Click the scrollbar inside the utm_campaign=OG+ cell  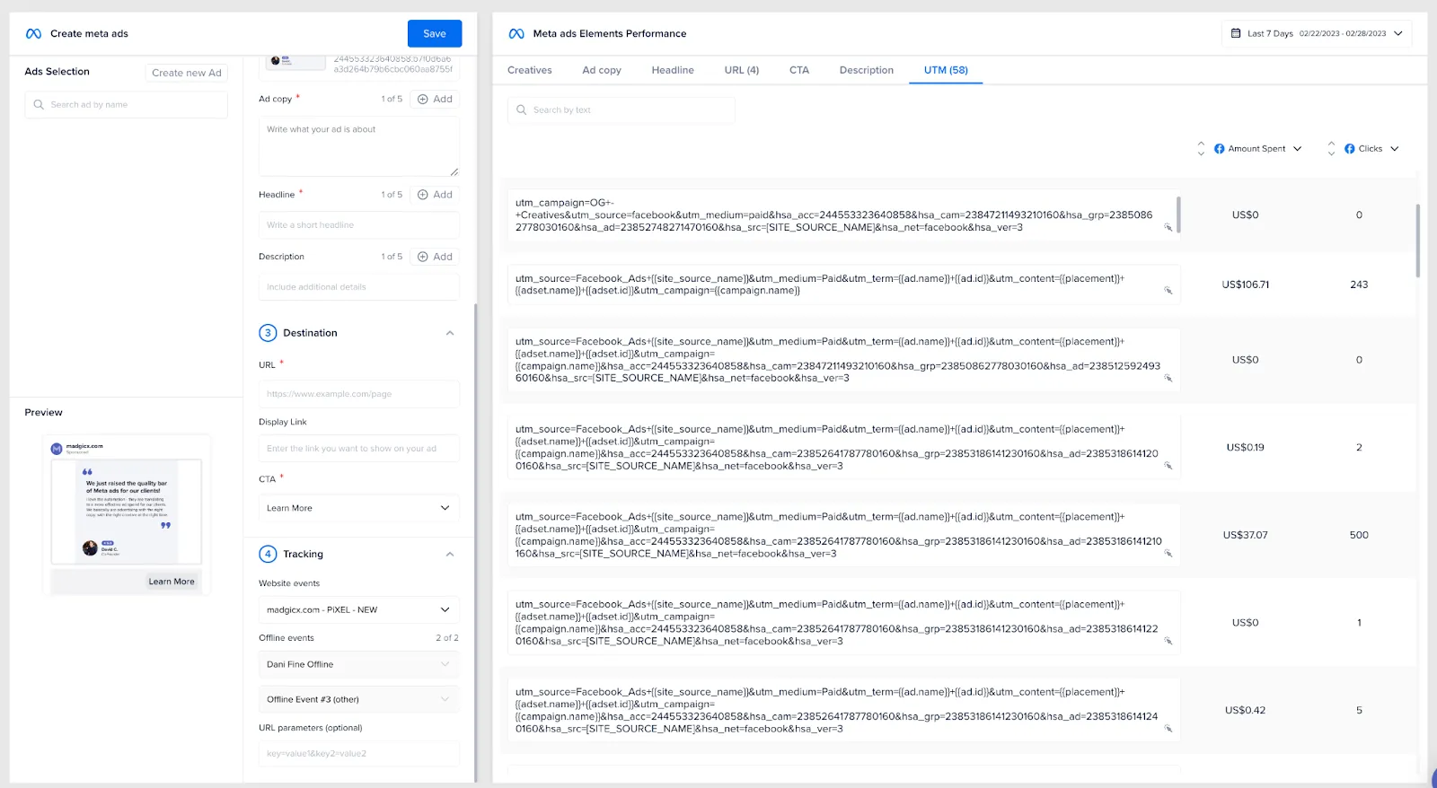pos(1178,215)
